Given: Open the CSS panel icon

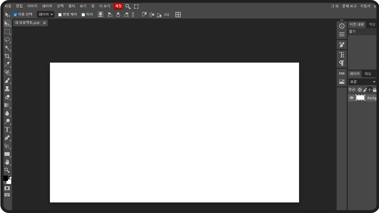Looking at the screenshot, I should 342,73.
